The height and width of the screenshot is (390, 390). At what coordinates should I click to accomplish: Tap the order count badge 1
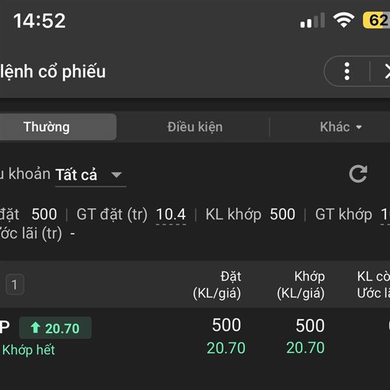14,284
